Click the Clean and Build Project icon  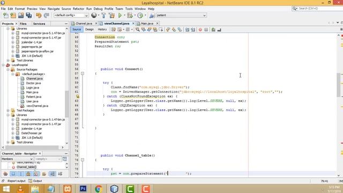point(111,16)
